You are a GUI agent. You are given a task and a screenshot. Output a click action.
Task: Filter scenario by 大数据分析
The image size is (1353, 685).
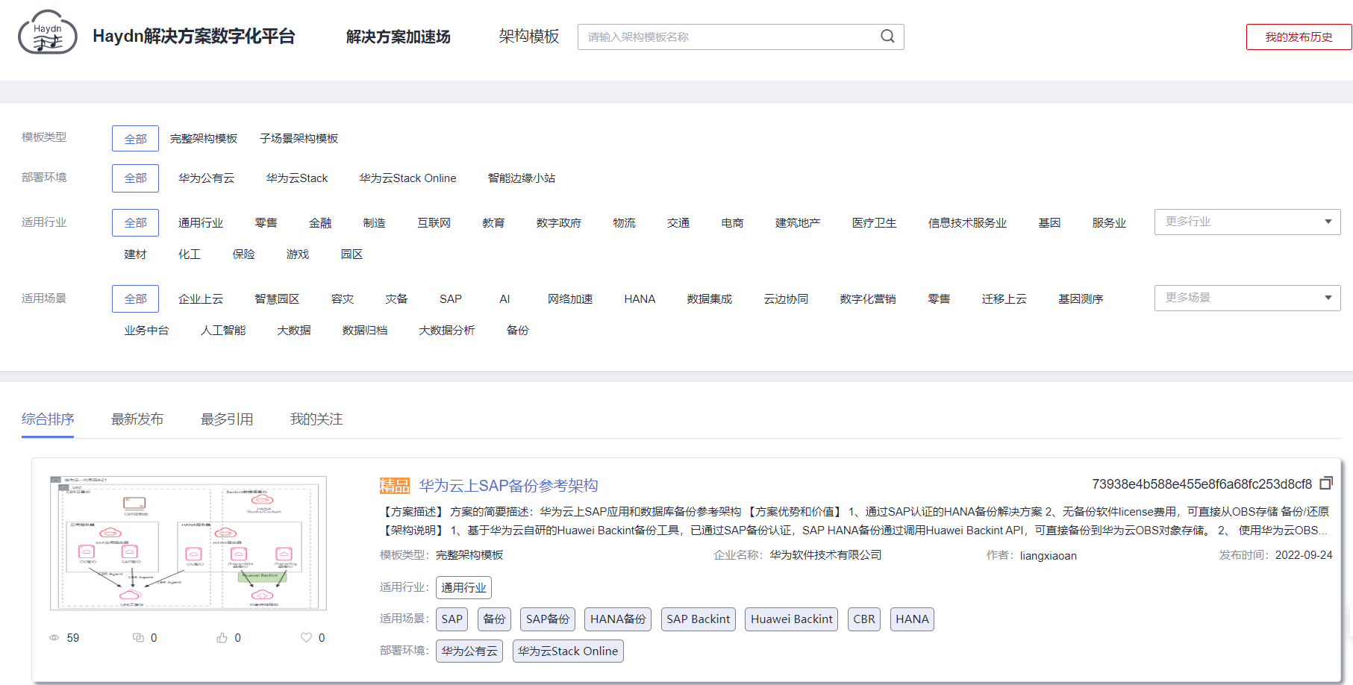click(x=447, y=331)
